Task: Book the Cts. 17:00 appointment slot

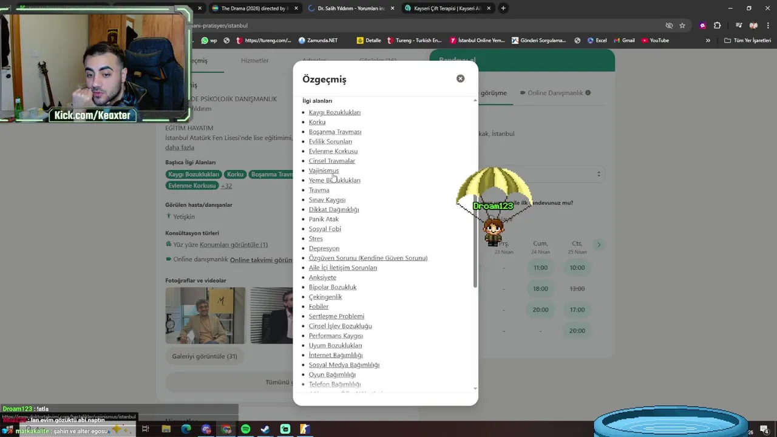Action: pyautogui.click(x=577, y=310)
